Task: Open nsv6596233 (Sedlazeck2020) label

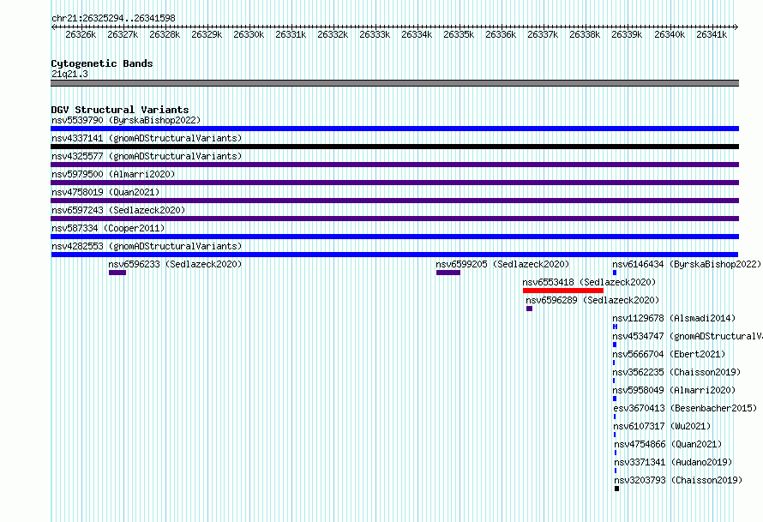Action: point(175,264)
